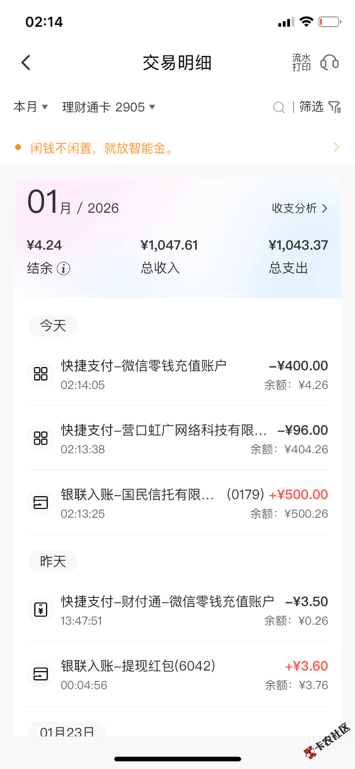Tap icon of the -¥400.00 transaction
Viewport: 355px width, 769px height.
(x=40, y=374)
